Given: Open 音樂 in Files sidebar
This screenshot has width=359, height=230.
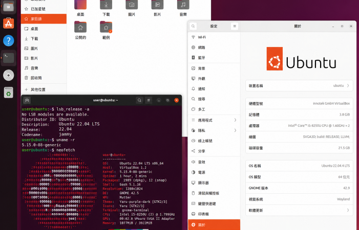Looking at the screenshot, I should pyautogui.click(x=44, y=68).
